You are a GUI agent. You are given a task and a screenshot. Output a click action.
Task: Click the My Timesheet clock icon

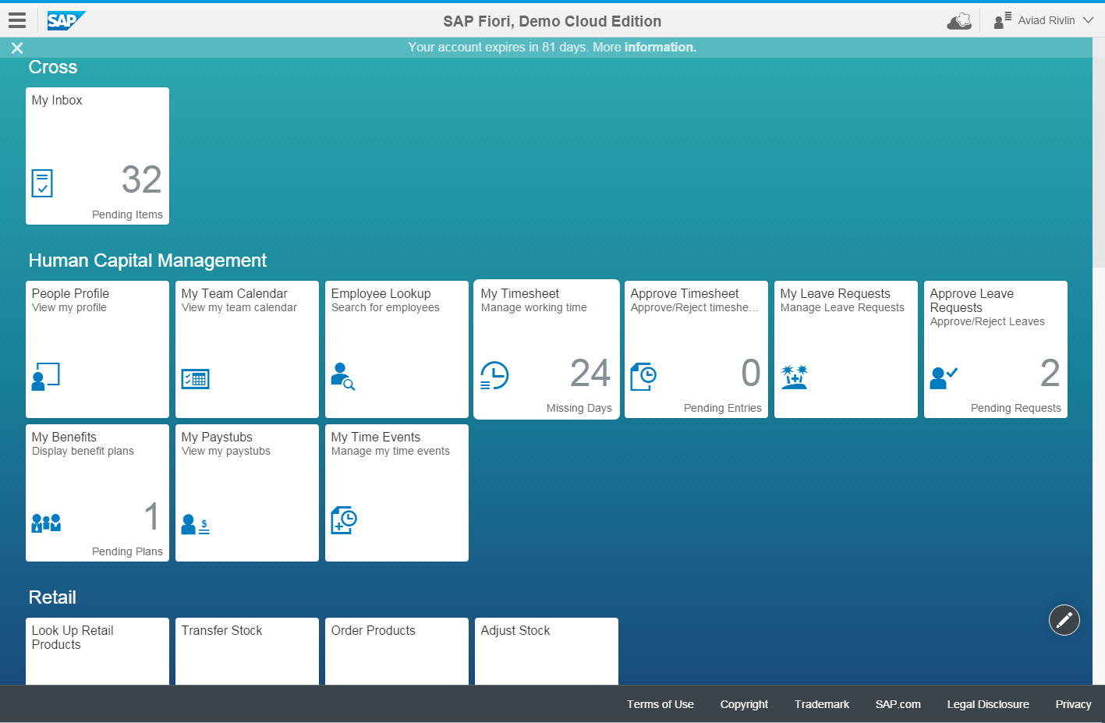494,376
